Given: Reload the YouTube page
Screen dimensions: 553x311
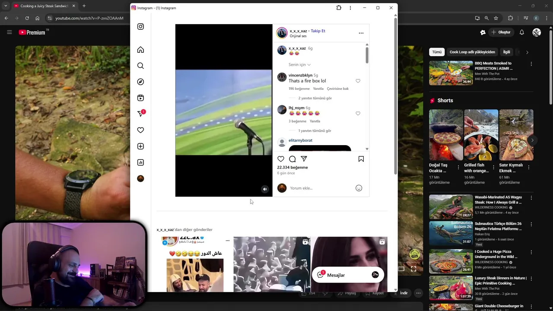Looking at the screenshot, I should [27, 18].
